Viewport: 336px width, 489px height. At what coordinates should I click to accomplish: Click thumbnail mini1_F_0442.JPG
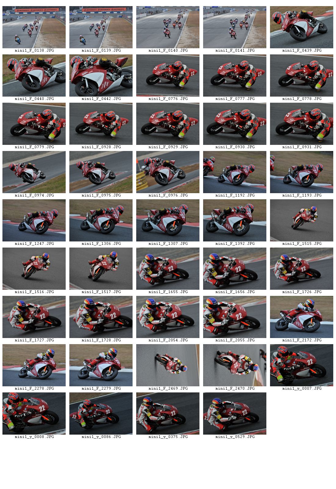tap(101, 75)
